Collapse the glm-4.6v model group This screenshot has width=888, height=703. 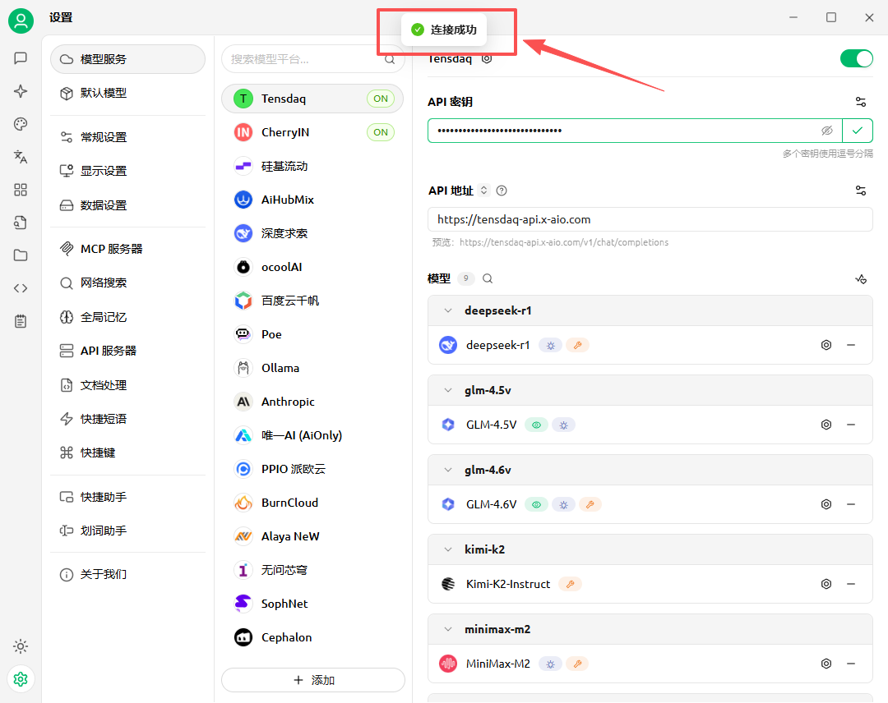click(x=448, y=470)
